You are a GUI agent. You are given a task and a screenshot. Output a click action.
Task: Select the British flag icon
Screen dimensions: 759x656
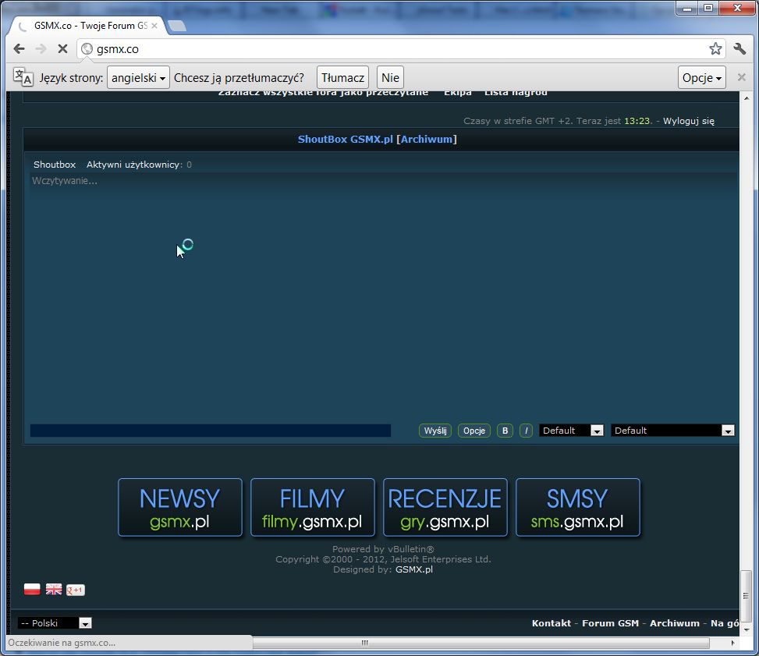tap(54, 590)
